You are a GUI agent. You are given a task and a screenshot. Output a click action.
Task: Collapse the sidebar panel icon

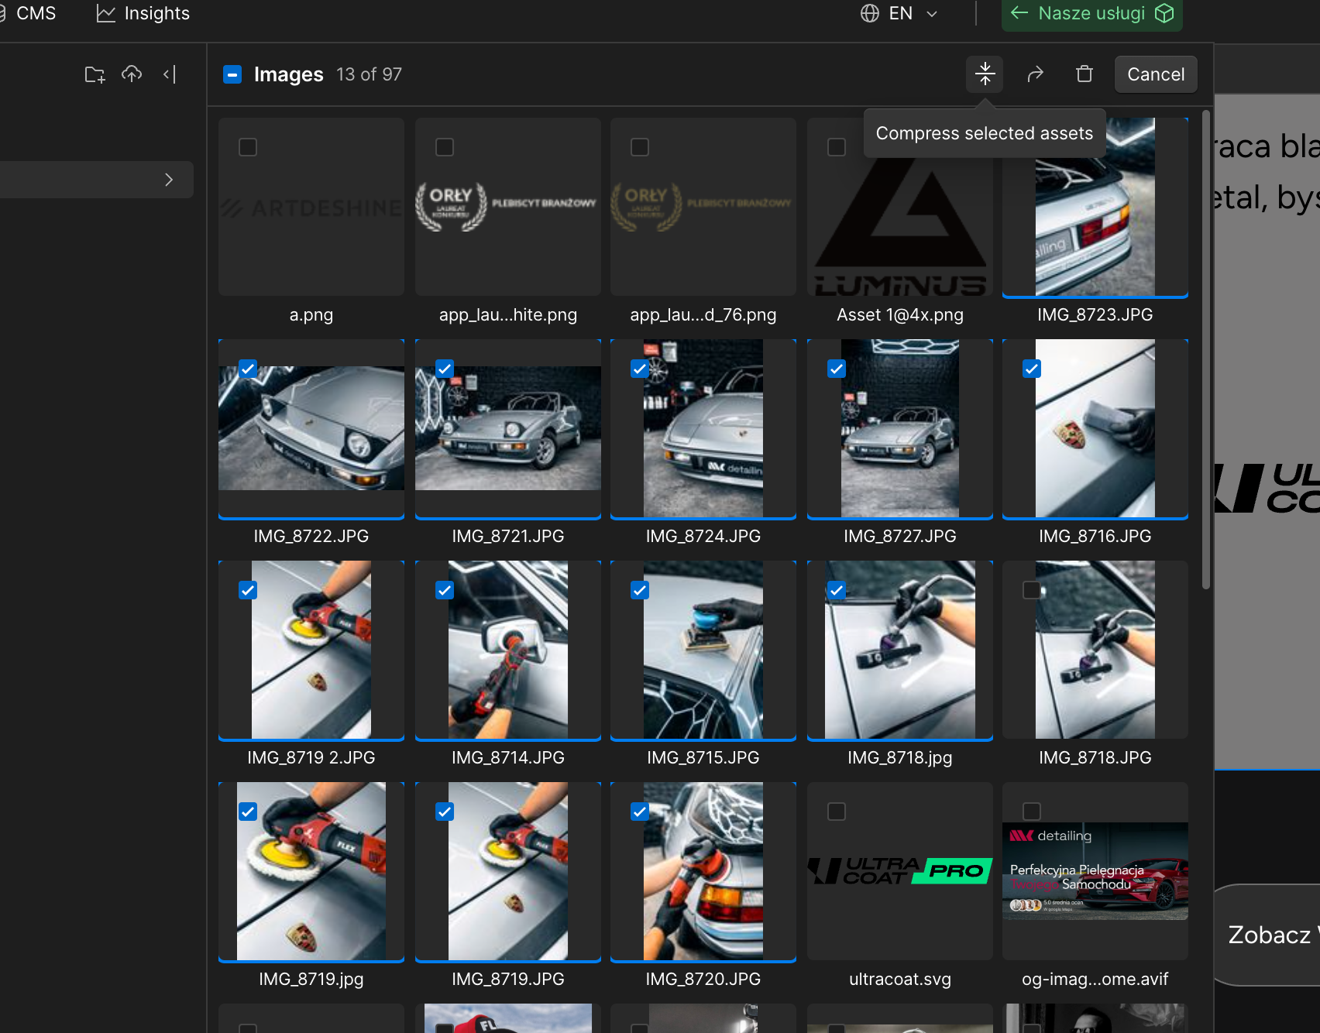click(x=170, y=74)
